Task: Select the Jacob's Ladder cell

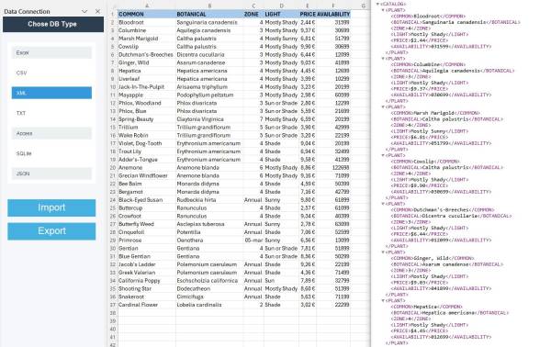Action: coord(147,264)
